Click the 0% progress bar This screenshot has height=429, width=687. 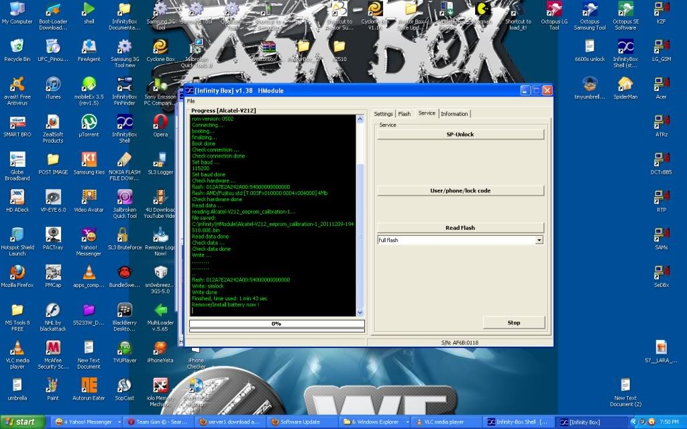tap(276, 323)
